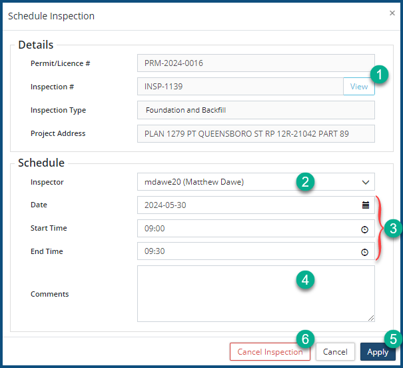
Task: Open the calendar picker icon in Date field
Action: click(365, 205)
